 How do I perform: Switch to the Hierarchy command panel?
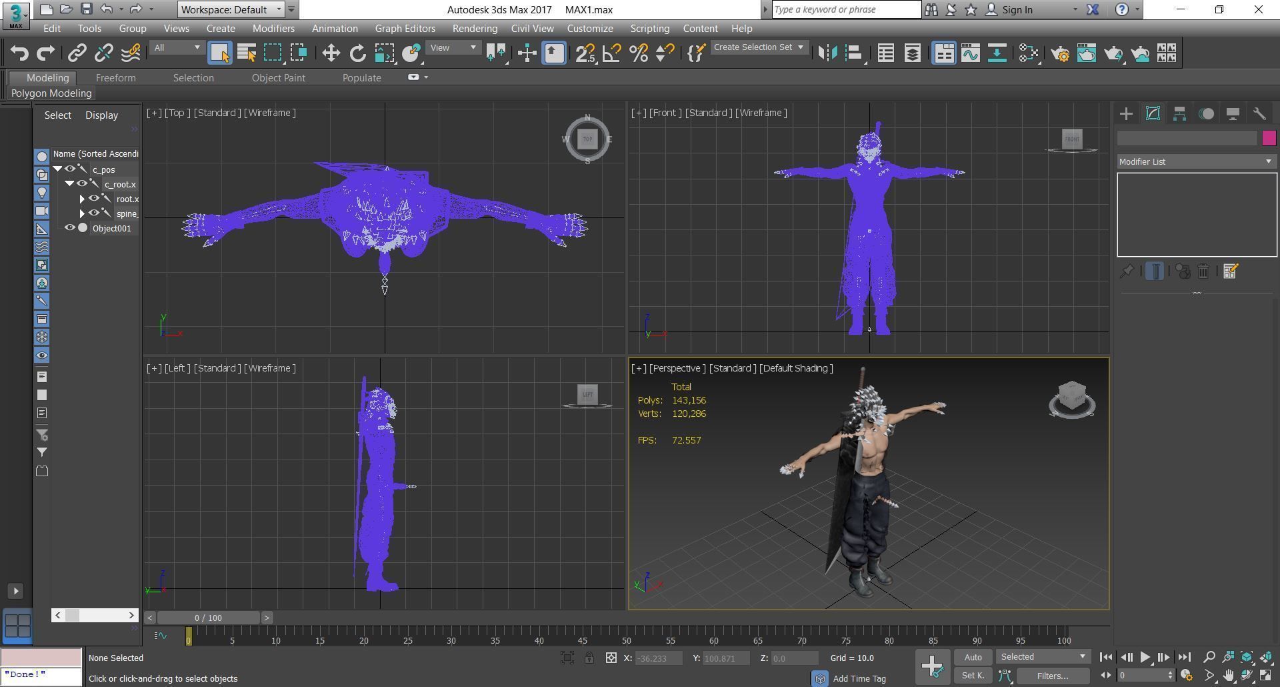point(1179,113)
